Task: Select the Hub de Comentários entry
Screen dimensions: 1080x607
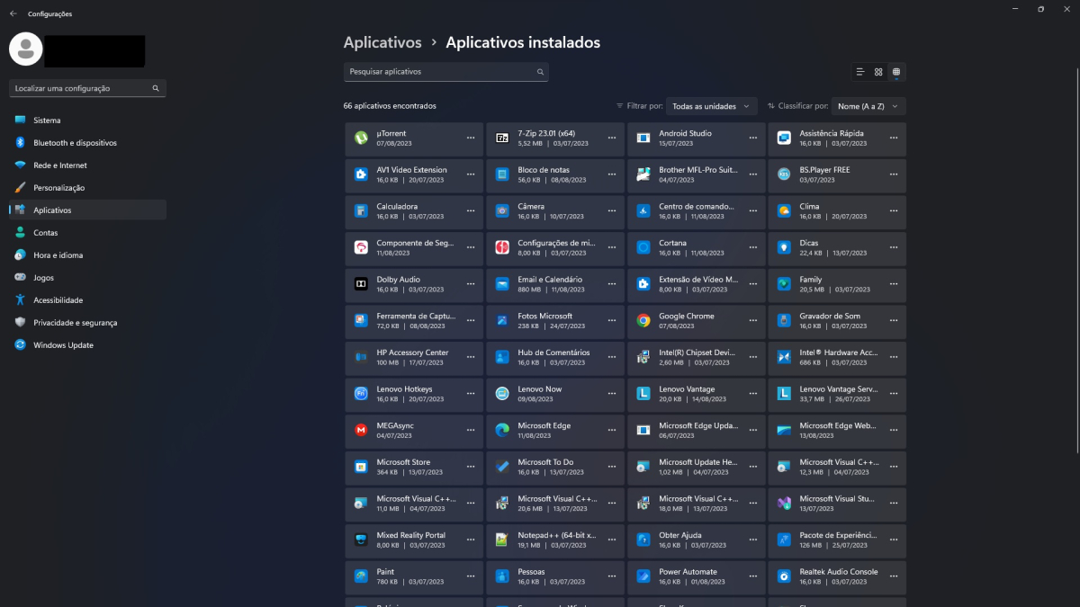Action: [x=555, y=357]
